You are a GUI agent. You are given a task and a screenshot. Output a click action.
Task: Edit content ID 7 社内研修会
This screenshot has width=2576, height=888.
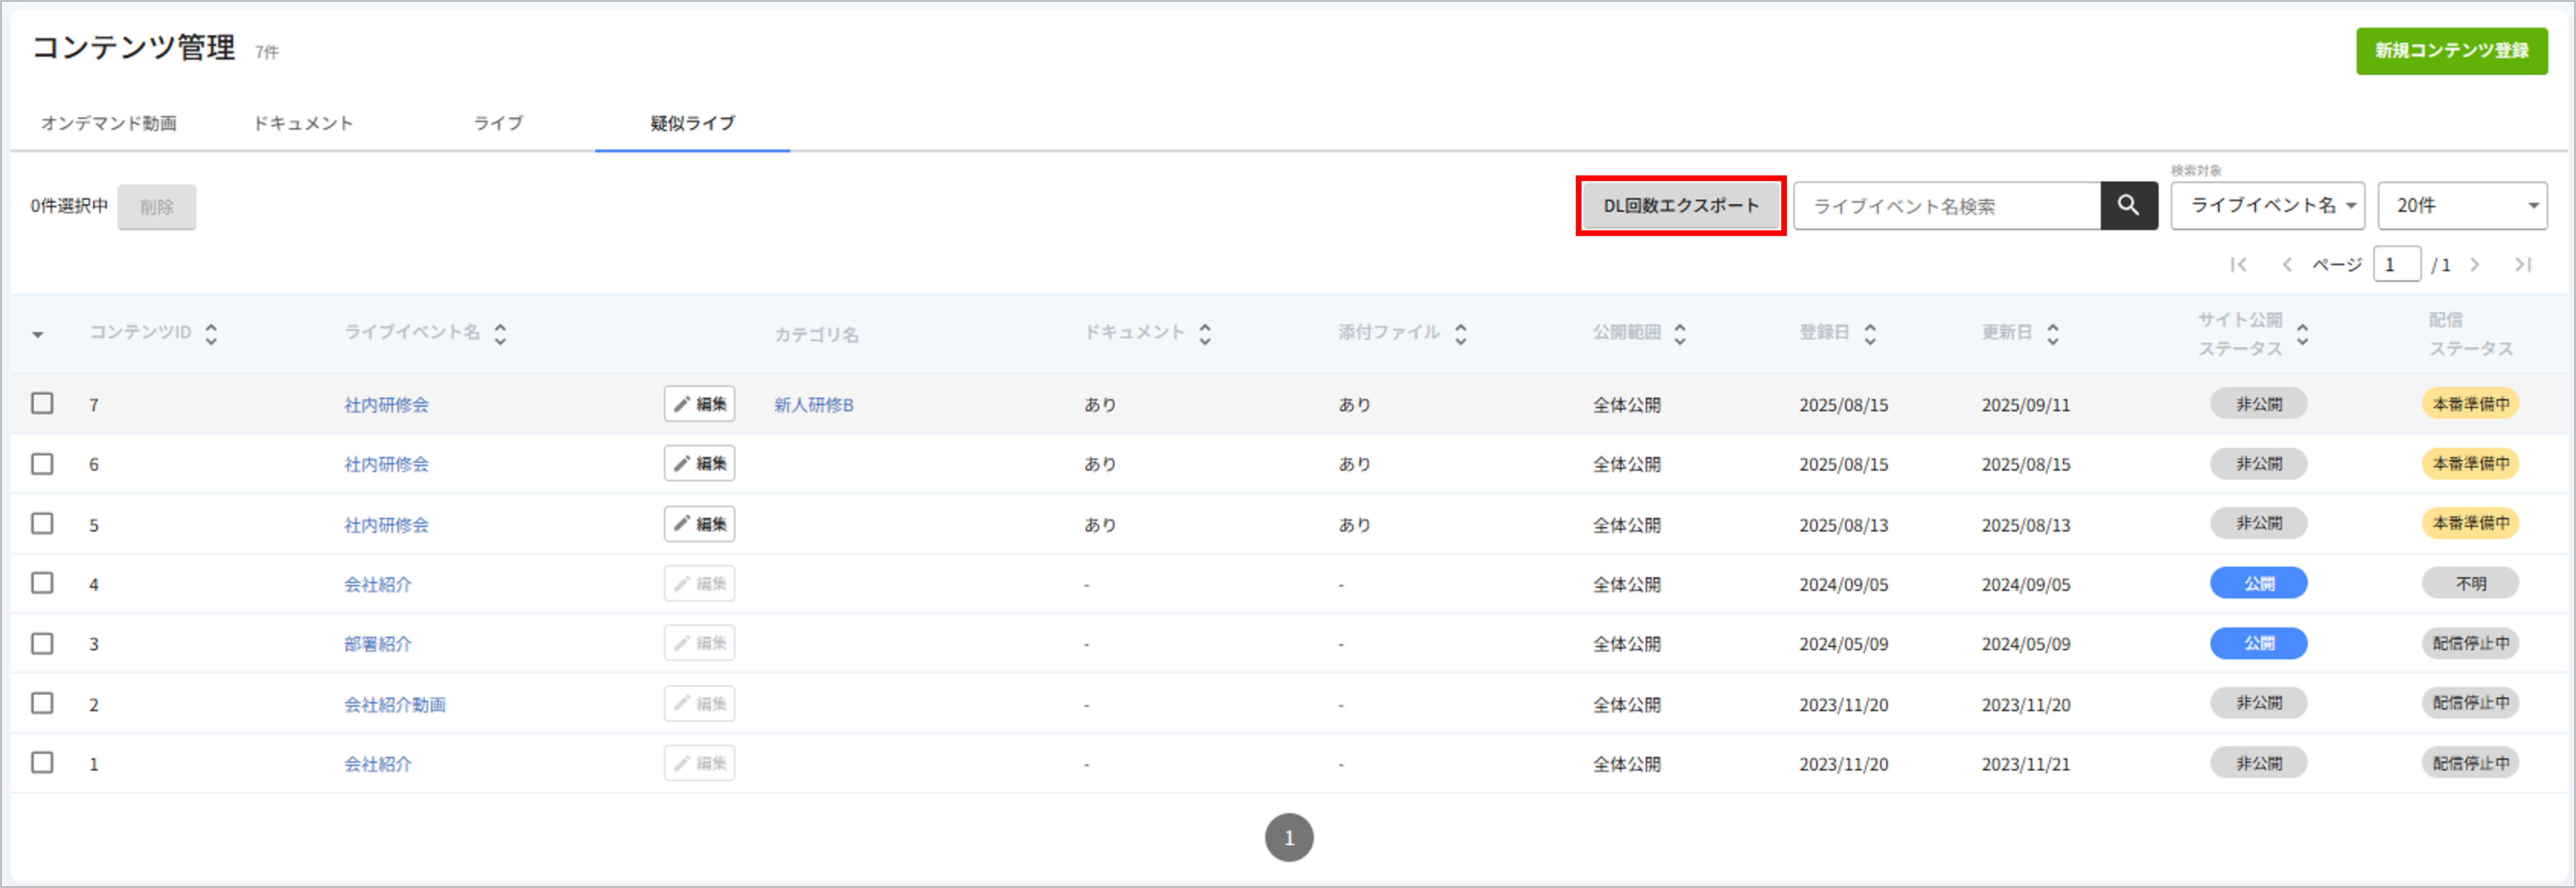(699, 404)
